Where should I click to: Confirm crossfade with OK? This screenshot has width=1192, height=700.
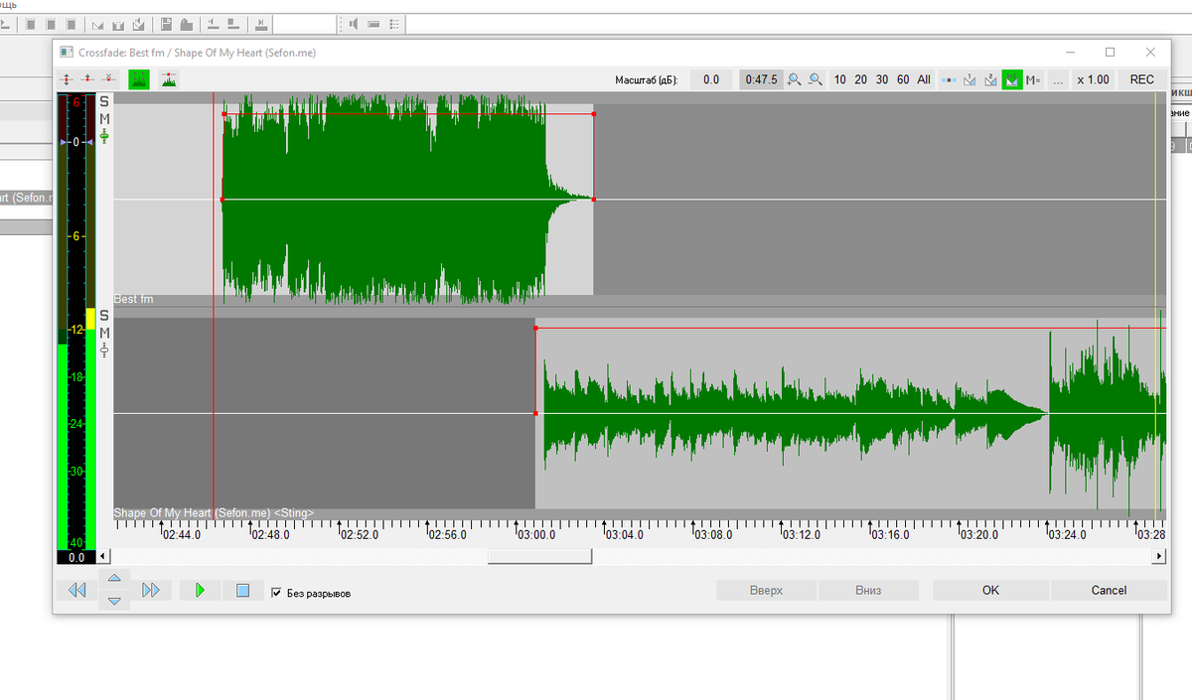(990, 590)
